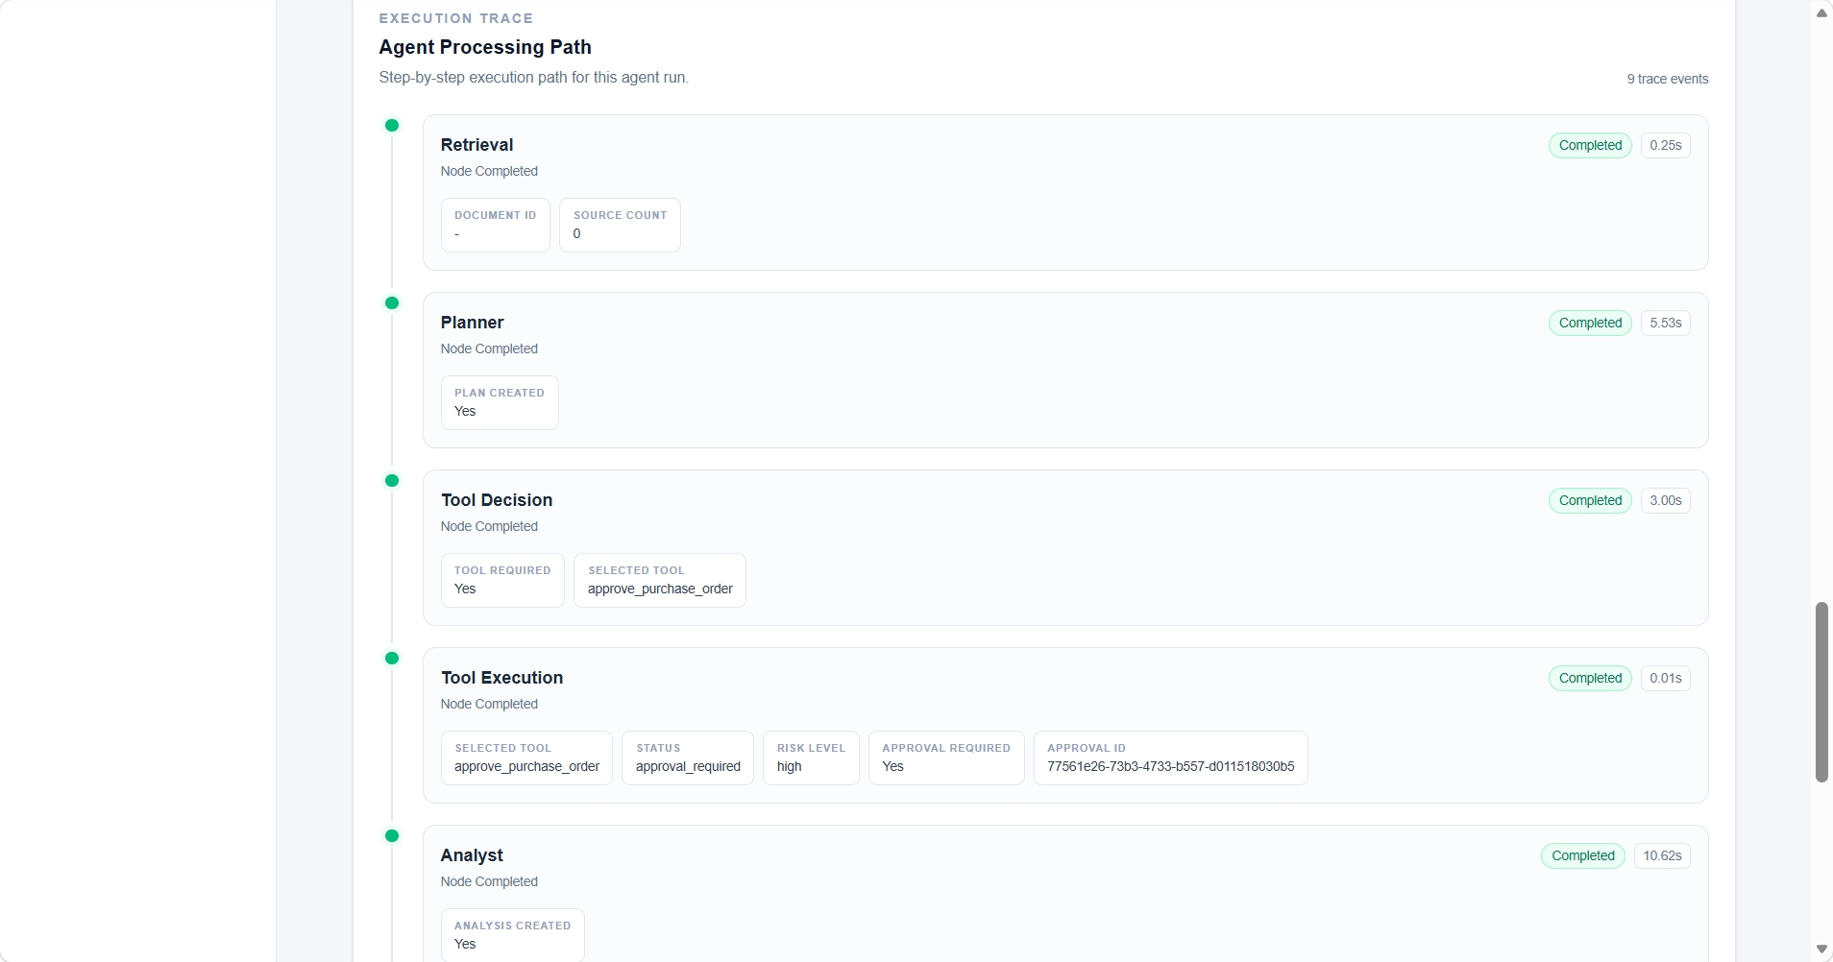Click the scrollbar up arrow

point(1821,12)
